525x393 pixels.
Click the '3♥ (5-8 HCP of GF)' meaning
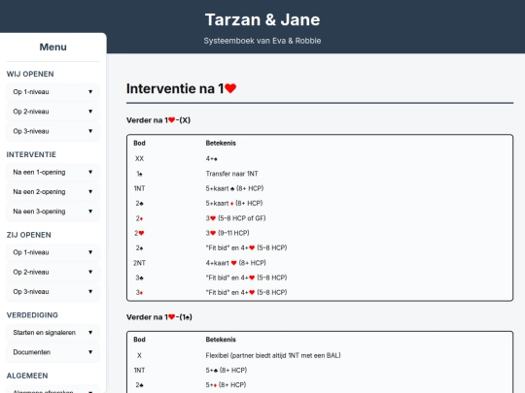pos(235,218)
